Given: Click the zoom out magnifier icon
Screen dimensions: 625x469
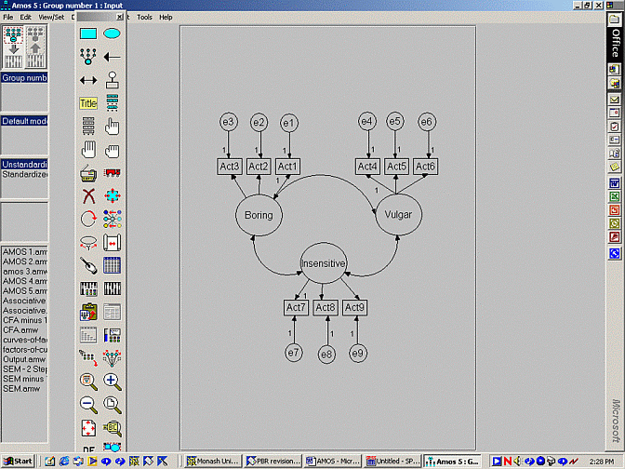Looking at the screenshot, I should point(88,404).
